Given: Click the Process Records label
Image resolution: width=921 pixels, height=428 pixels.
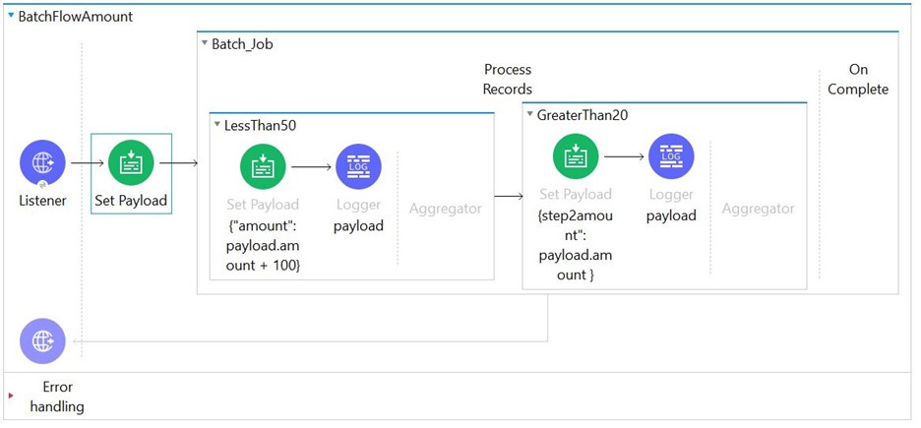Looking at the screenshot, I should tap(507, 80).
